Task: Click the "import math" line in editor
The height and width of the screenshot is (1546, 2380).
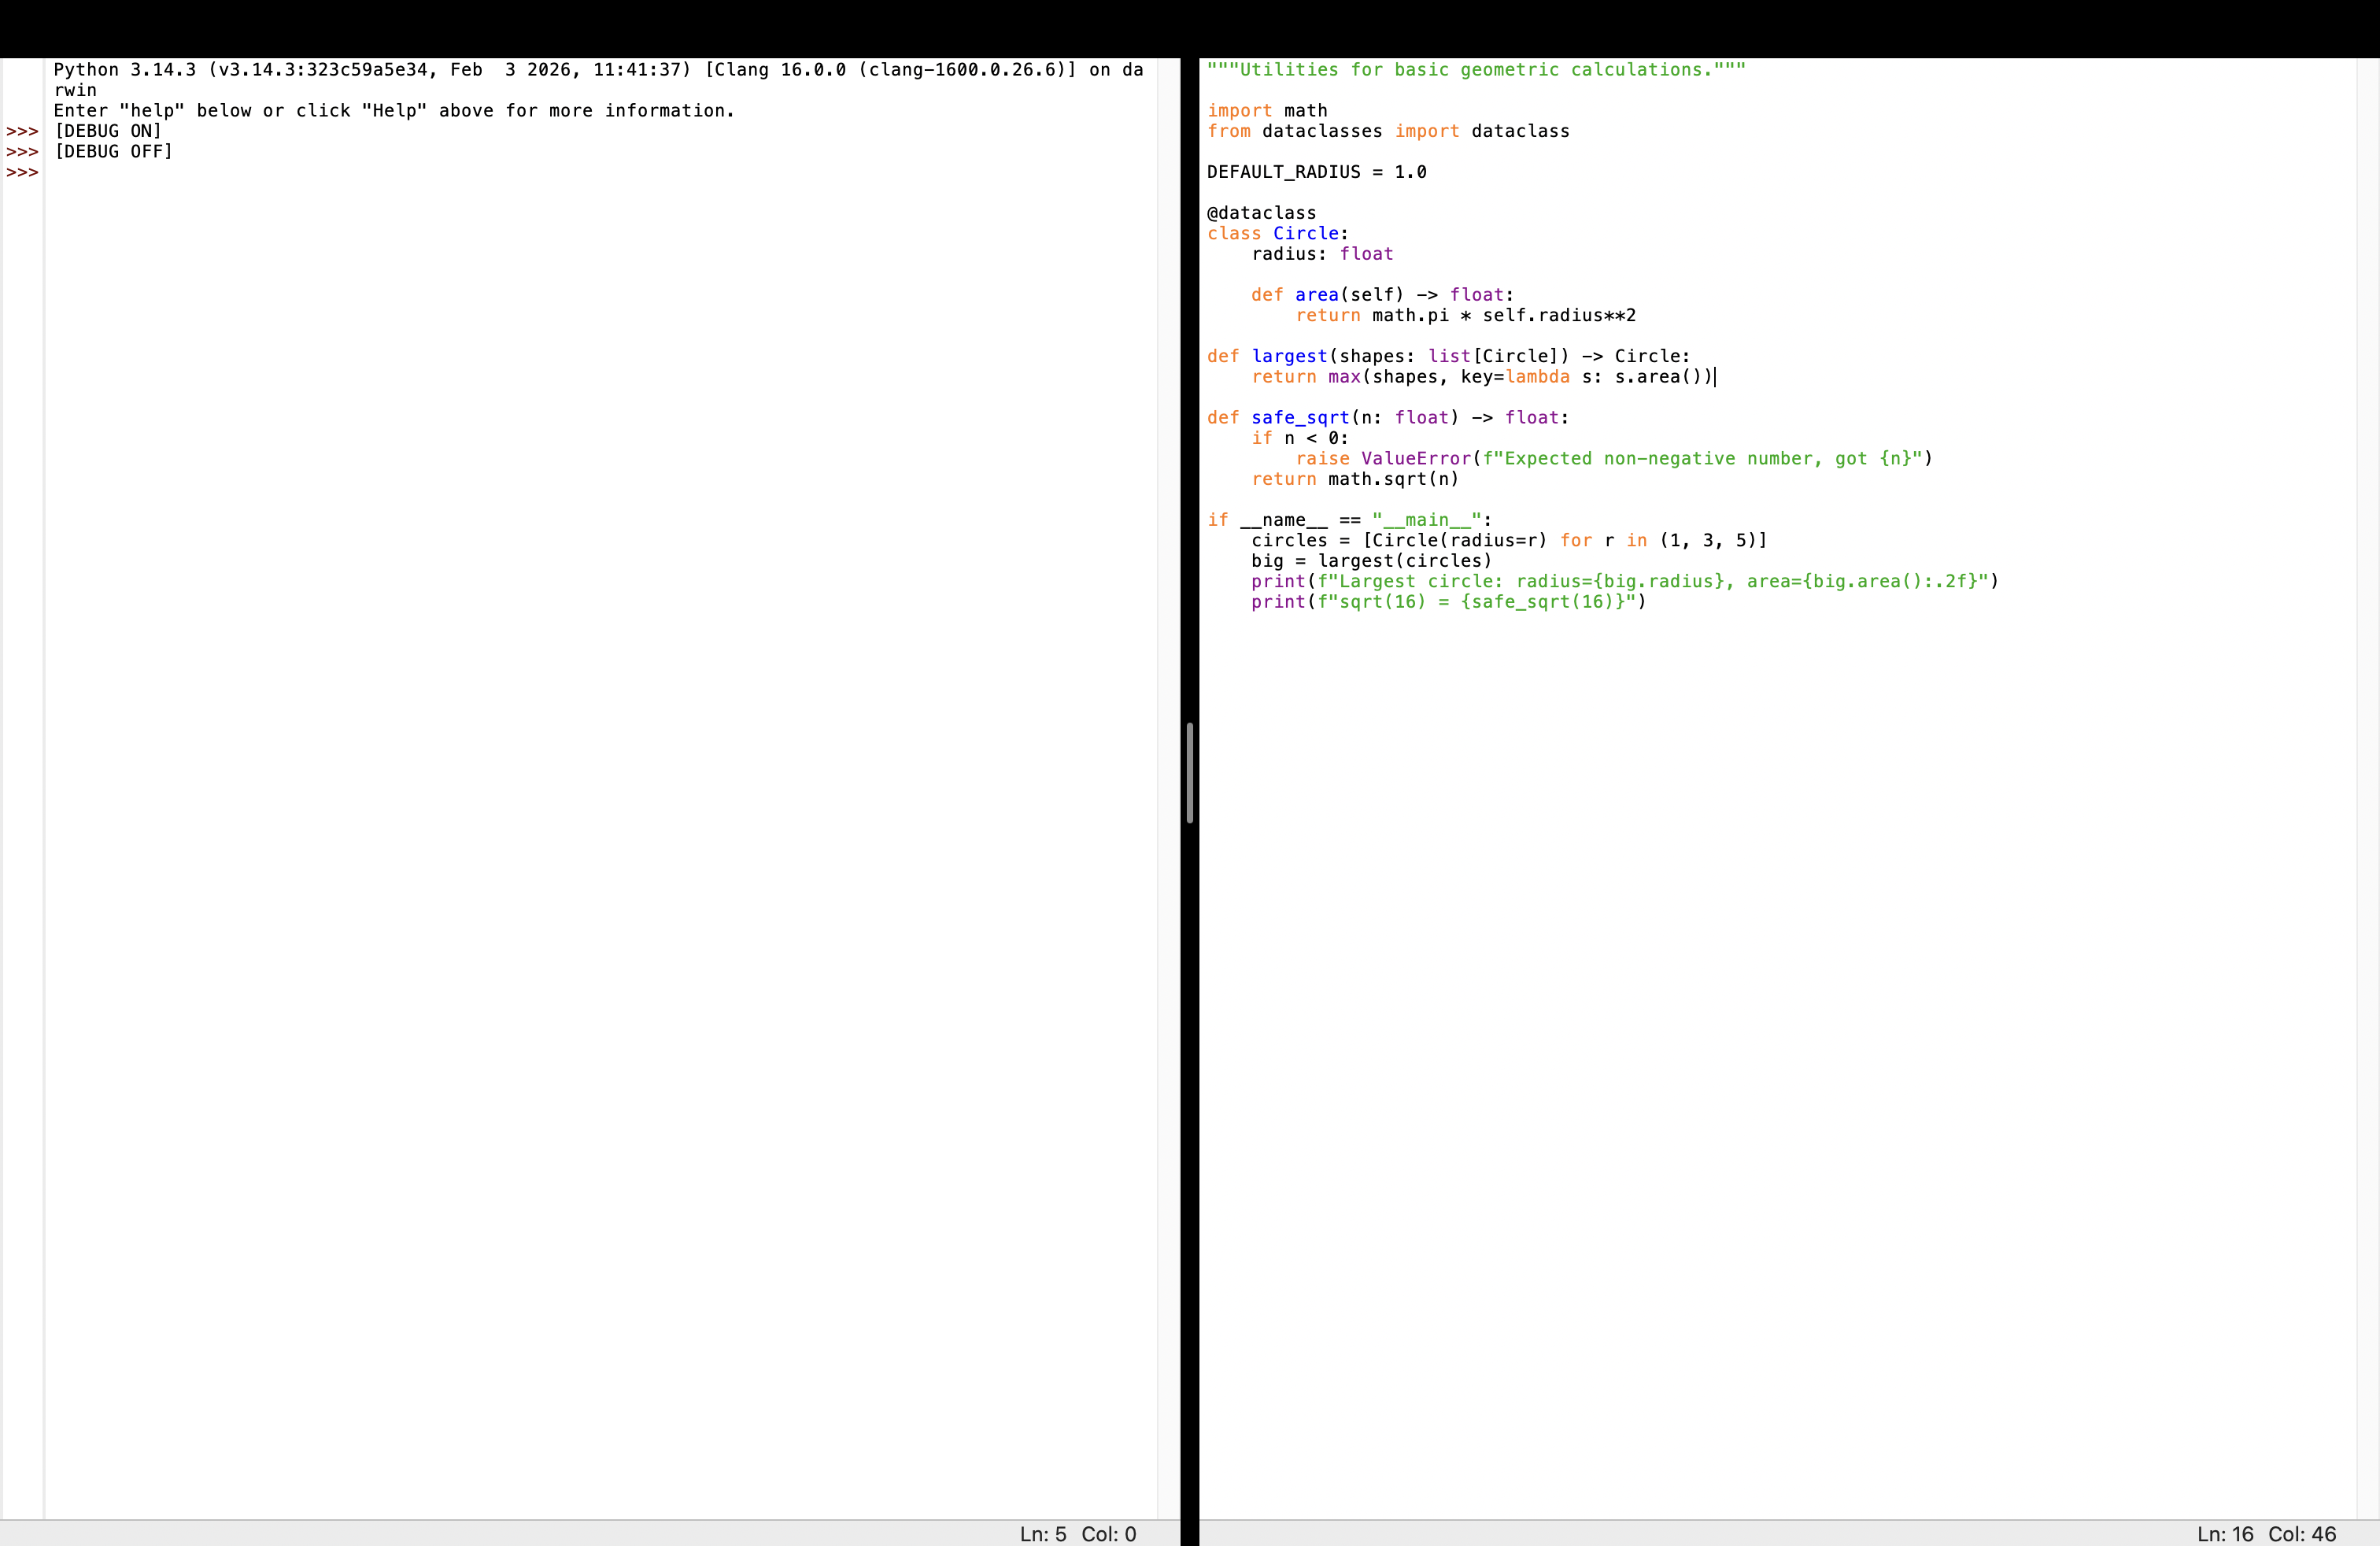Action: pyautogui.click(x=1267, y=110)
